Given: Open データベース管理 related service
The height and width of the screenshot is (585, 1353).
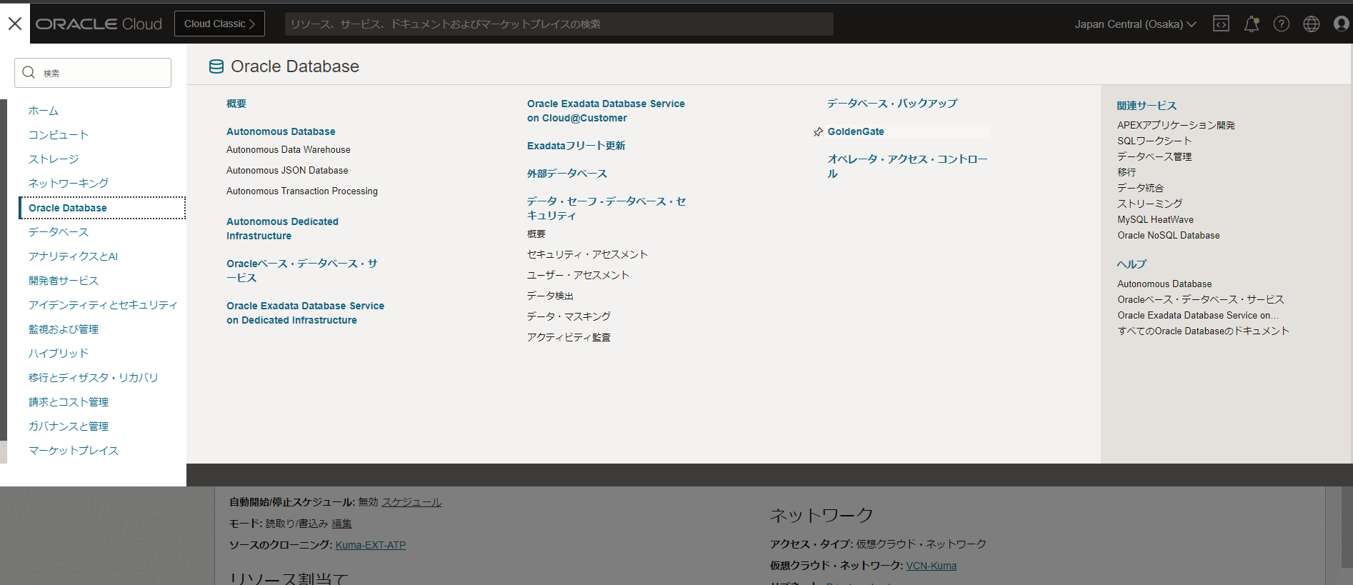Looking at the screenshot, I should [1154, 156].
